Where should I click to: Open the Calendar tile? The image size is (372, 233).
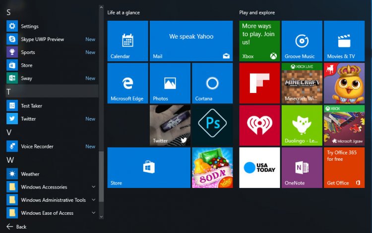pos(127,41)
